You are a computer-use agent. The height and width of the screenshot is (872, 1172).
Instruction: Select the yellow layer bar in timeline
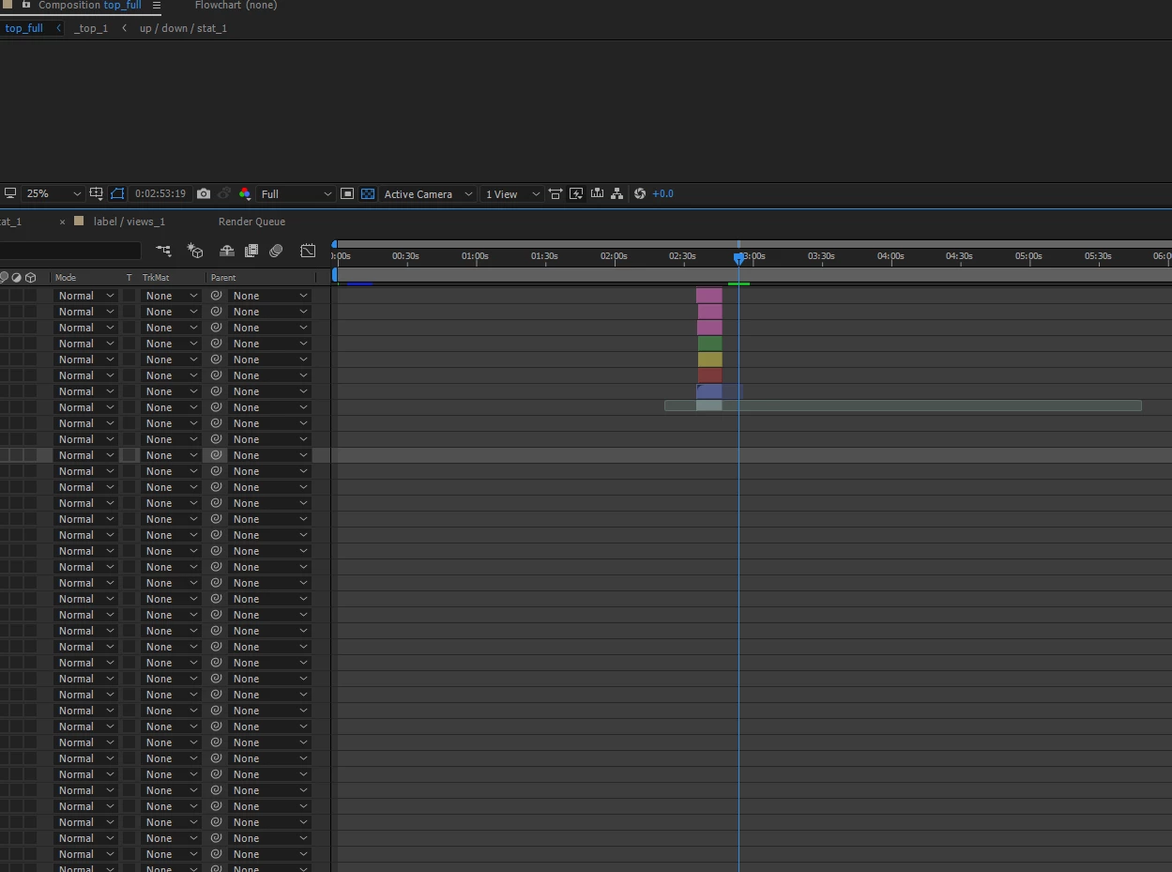point(709,360)
